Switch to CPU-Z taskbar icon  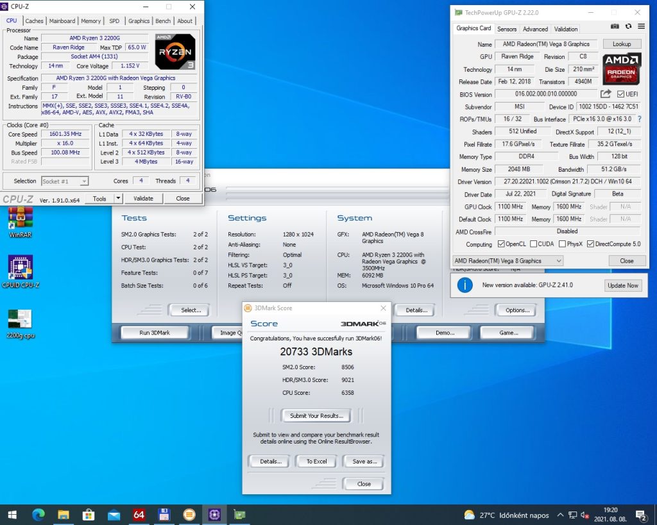[214, 515]
